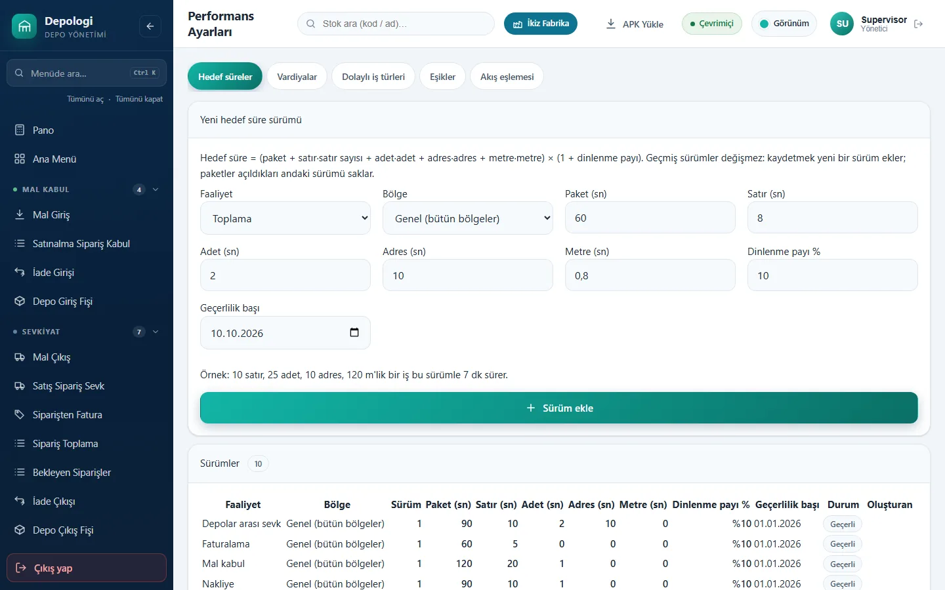Click the Depo Çıkış Fişi box icon
Viewport: 945px width, 590px height.
click(x=20, y=530)
